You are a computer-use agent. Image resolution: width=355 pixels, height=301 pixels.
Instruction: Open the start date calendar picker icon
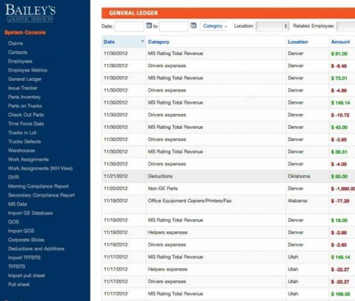point(149,25)
